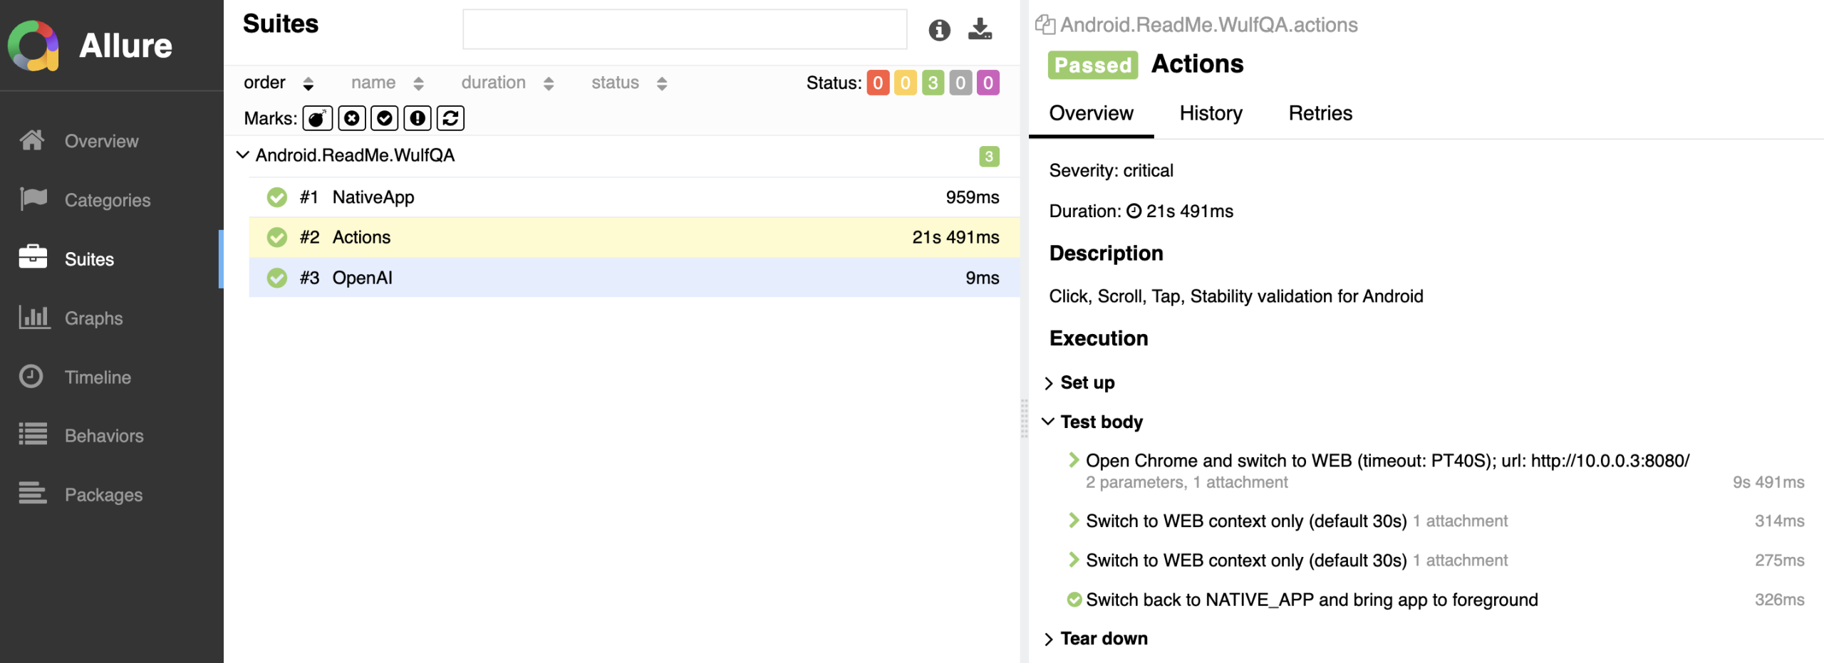Filter by green passed status count
The image size is (1824, 663).
click(x=932, y=83)
